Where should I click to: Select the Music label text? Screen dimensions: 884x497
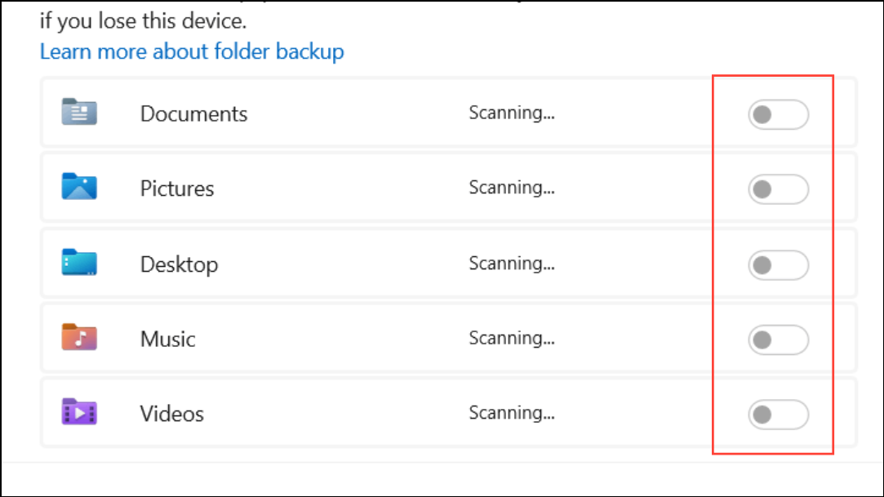coord(168,339)
